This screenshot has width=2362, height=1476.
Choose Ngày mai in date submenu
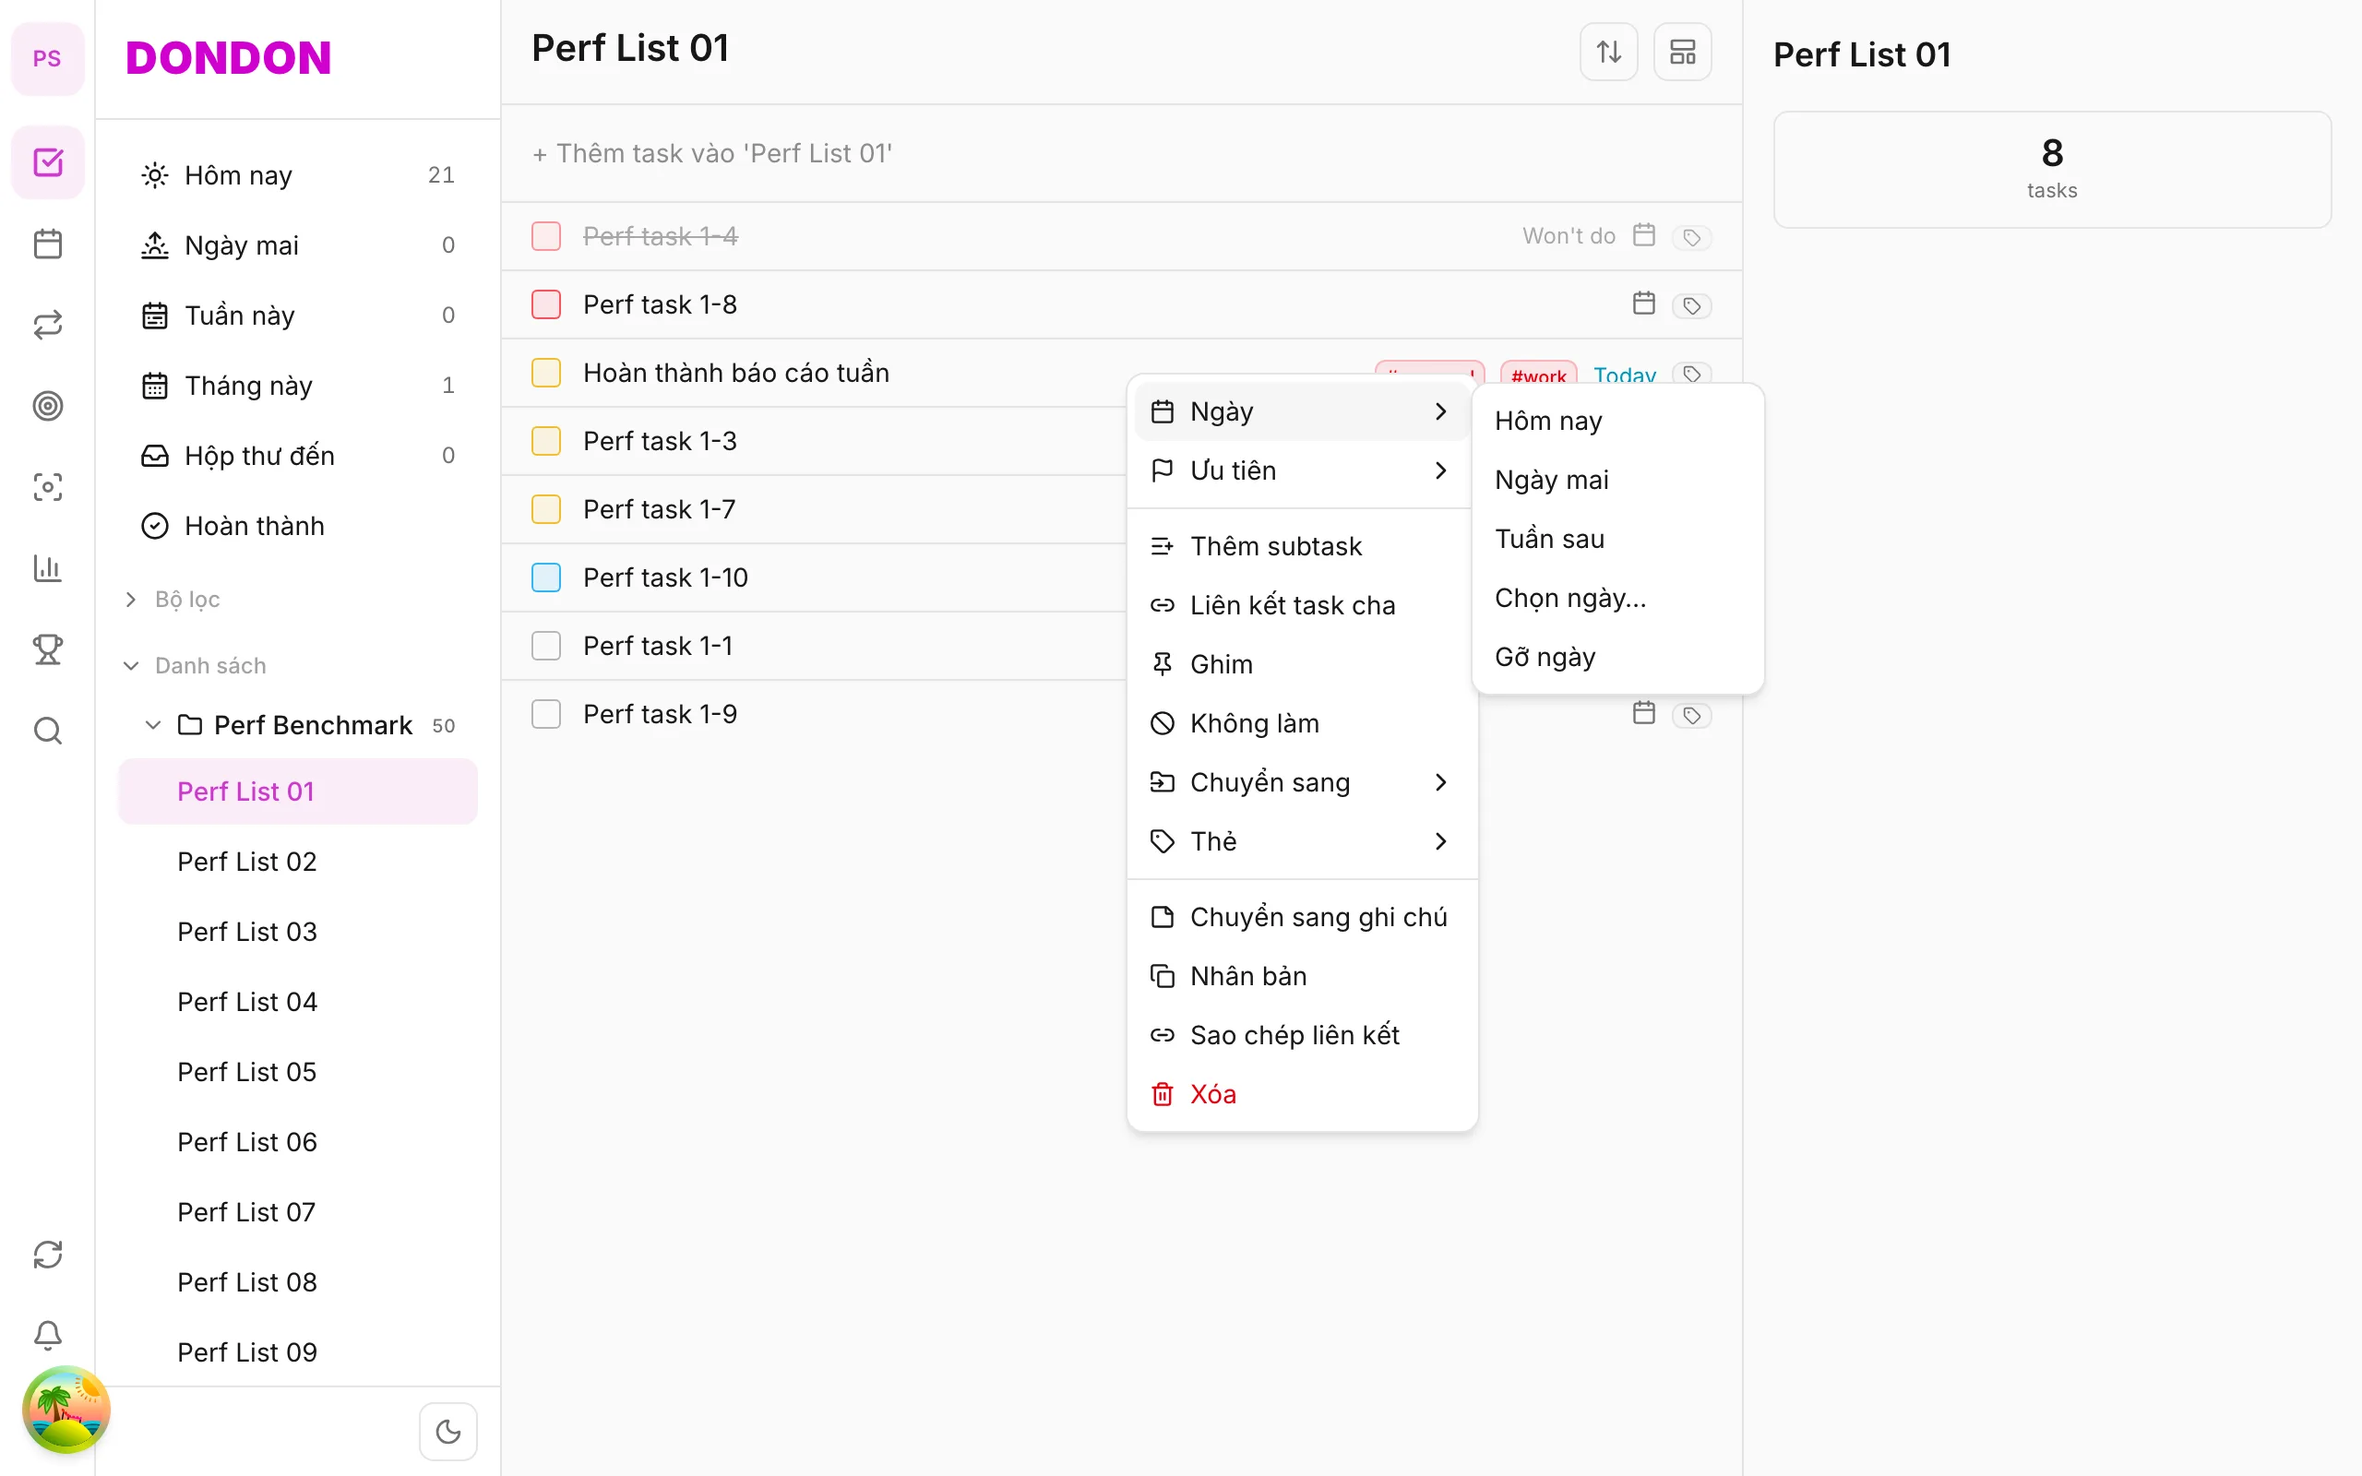coord(1617,481)
